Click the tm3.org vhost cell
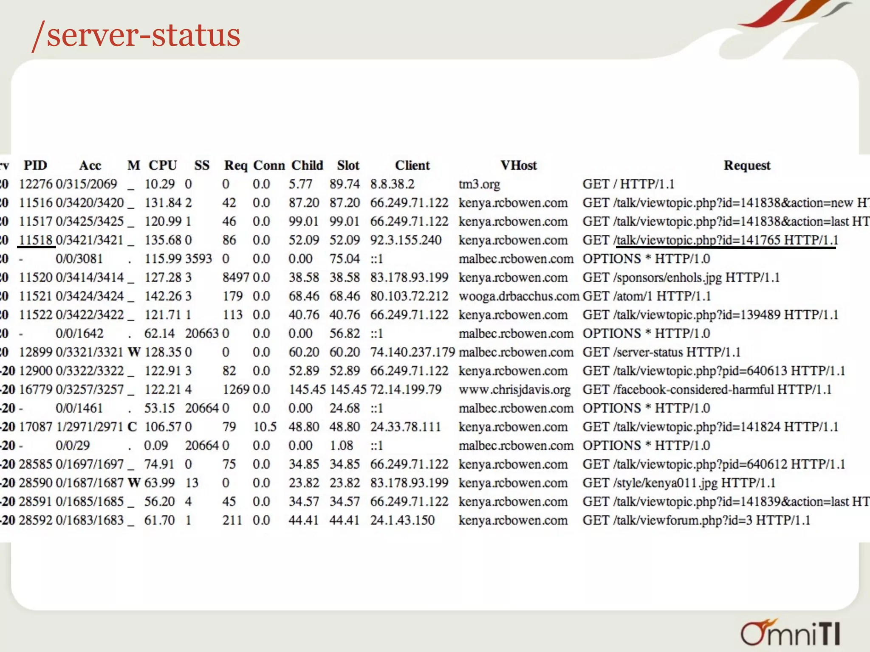This screenshot has width=870, height=652. [x=479, y=184]
